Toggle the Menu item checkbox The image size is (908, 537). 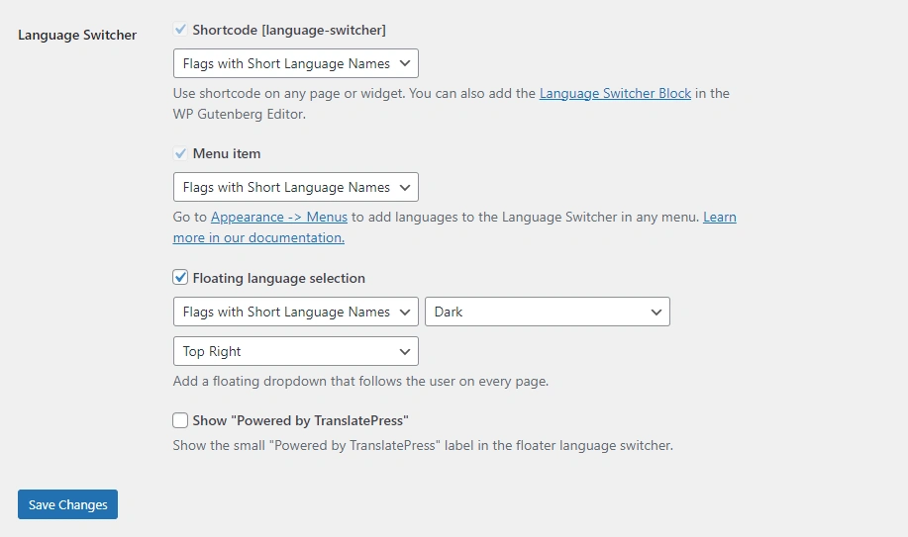pos(180,153)
